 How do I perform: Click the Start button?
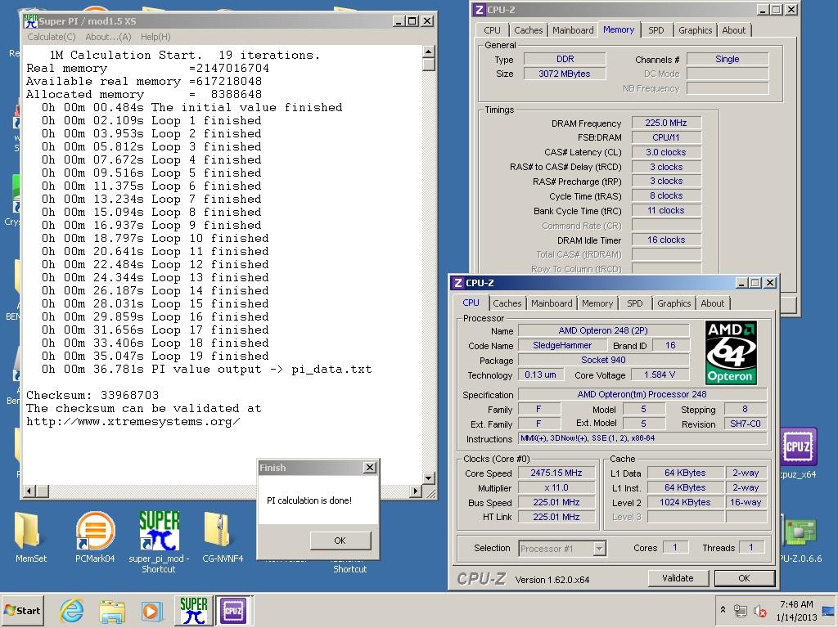(x=22, y=610)
